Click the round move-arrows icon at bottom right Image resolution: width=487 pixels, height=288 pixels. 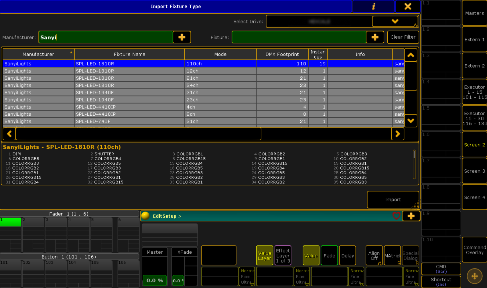coord(474,276)
